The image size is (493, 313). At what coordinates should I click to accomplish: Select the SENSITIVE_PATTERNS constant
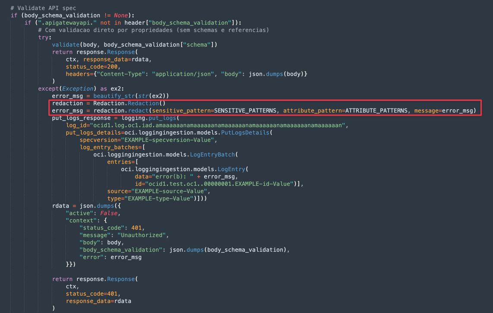(245, 111)
